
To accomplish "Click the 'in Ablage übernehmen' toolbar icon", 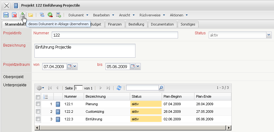I will pyautogui.click(x=22, y=15).
